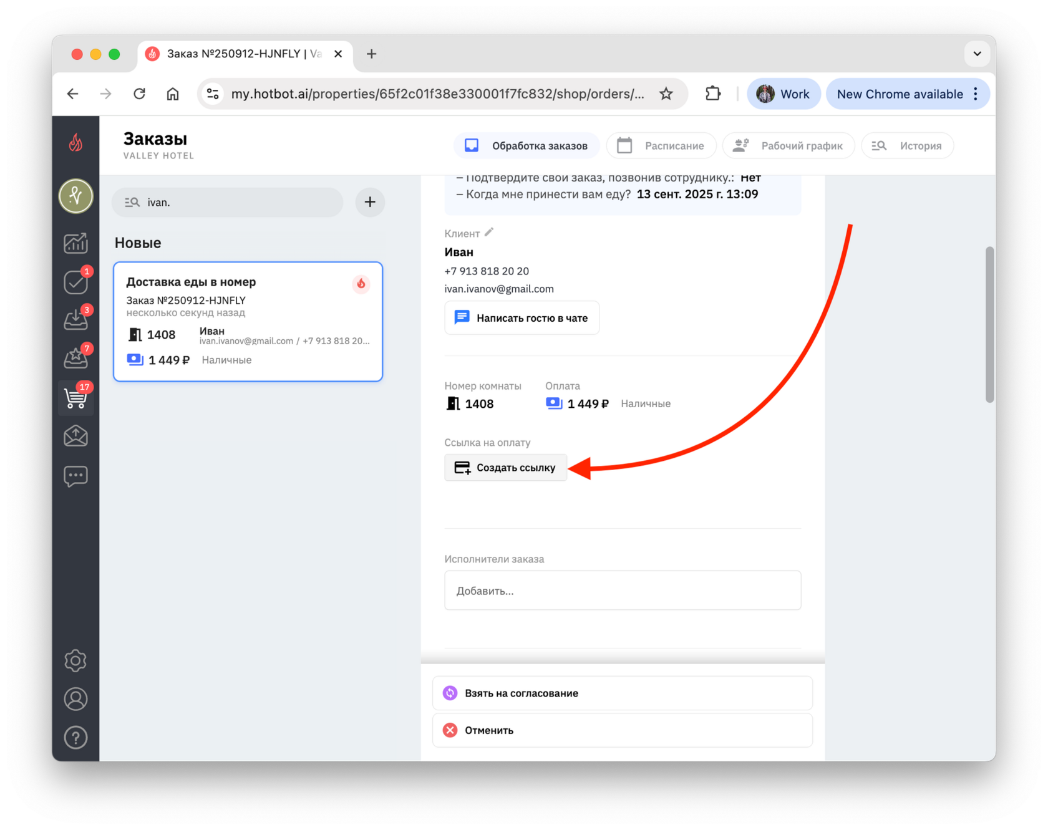The height and width of the screenshot is (830, 1048).
Task: Click Создать ссылку button
Action: pos(505,468)
